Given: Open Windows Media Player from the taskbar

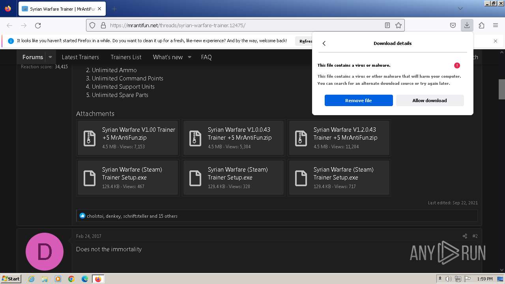Looking at the screenshot, I should (58, 279).
